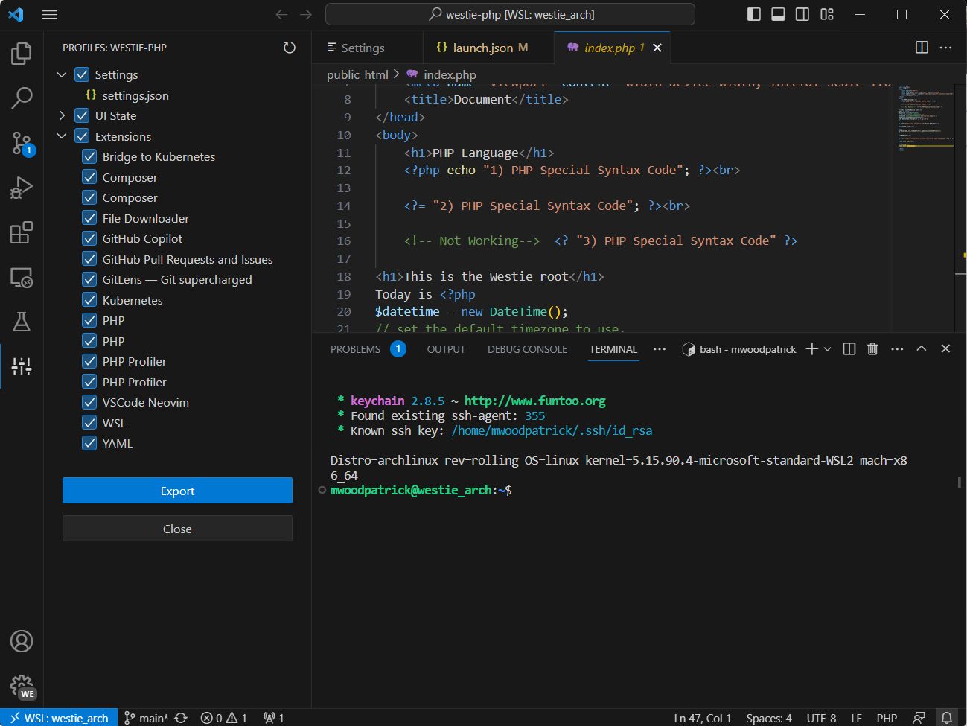This screenshot has width=967, height=726.
Task: Open the Source Control view
Action: (22, 143)
